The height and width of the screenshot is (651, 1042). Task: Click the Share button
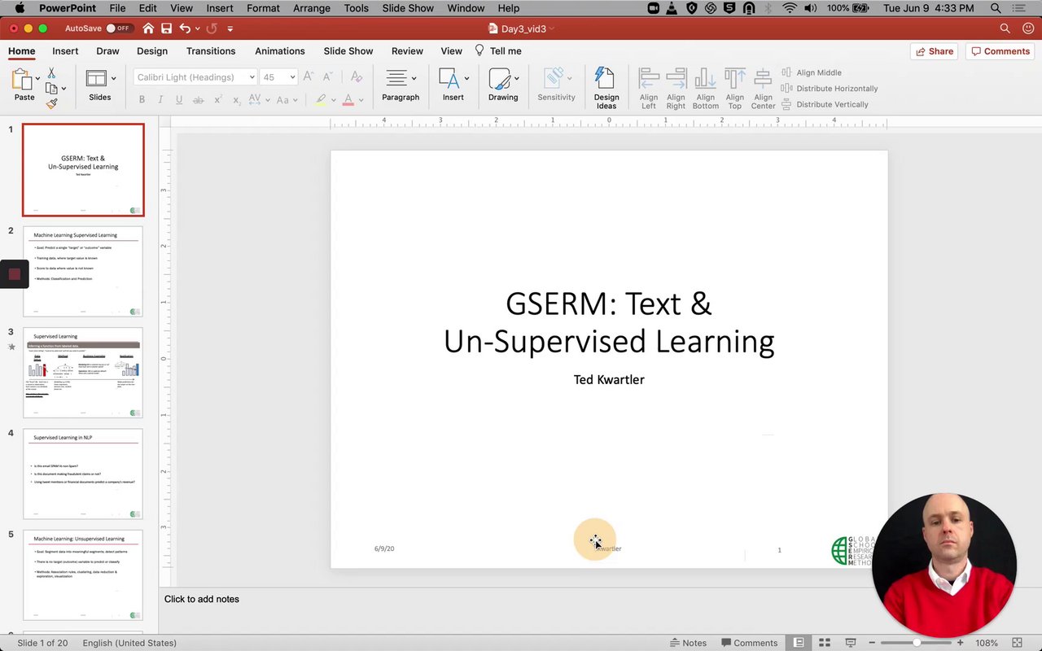coord(935,51)
